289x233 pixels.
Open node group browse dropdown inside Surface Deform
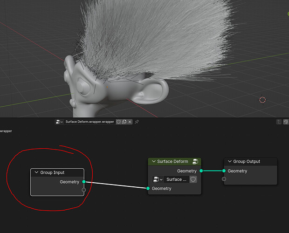158,179
